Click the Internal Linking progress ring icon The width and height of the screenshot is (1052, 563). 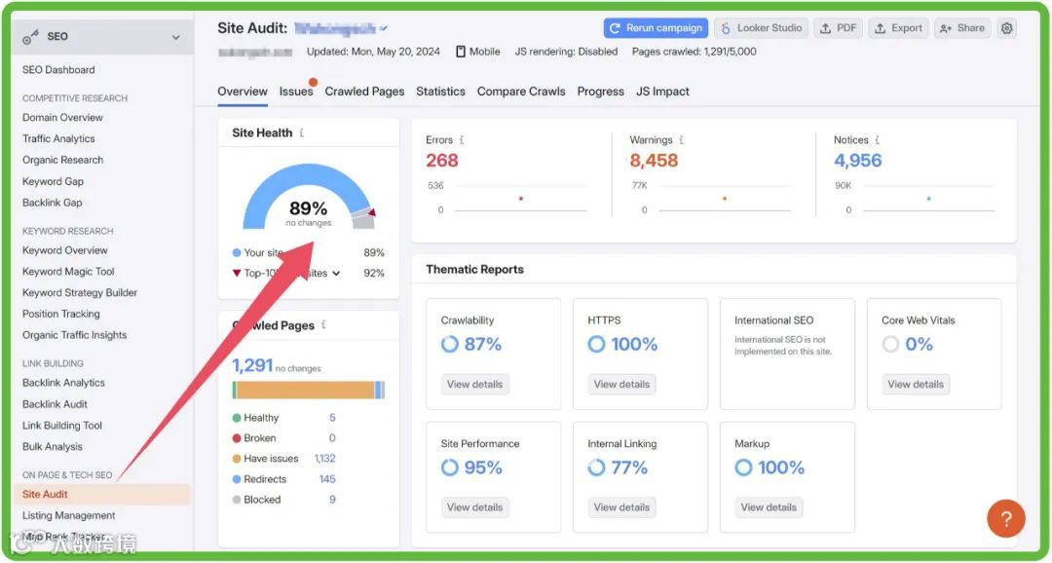[596, 468]
